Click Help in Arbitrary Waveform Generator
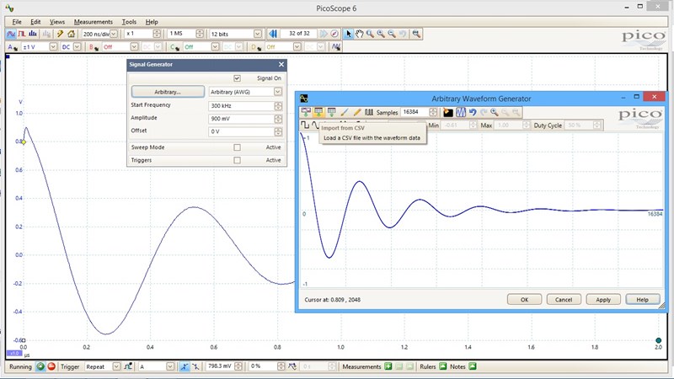Viewport: 674px width, 379px height. click(x=642, y=300)
